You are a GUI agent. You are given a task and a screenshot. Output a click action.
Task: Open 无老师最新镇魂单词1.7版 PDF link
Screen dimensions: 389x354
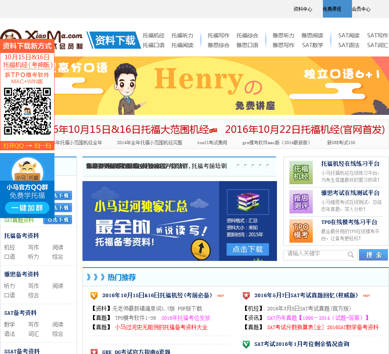tap(157, 309)
